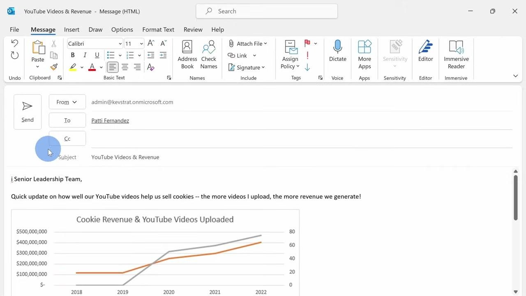Expand the bullet style dropdown arrow
This screenshot has width=526, height=296.
120,55
